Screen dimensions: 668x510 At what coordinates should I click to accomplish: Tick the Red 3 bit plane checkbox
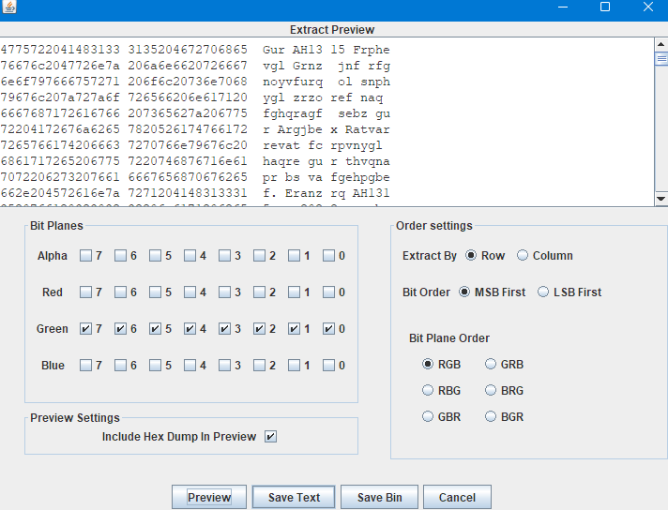click(x=224, y=292)
